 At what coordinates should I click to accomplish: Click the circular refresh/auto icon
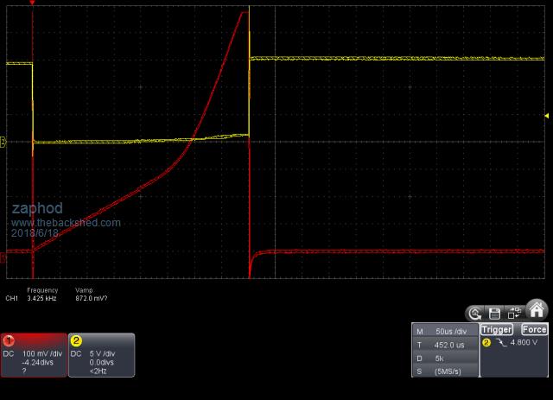click(x=474, y=313)
